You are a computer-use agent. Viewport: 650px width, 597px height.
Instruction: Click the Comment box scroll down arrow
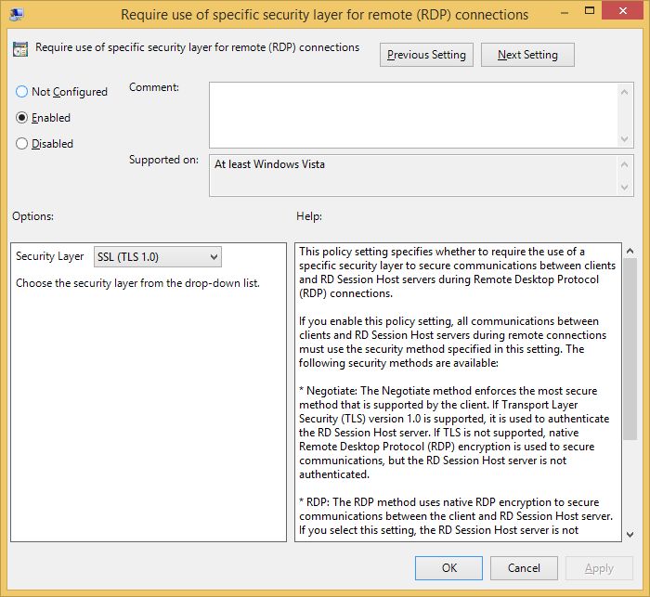625,139
